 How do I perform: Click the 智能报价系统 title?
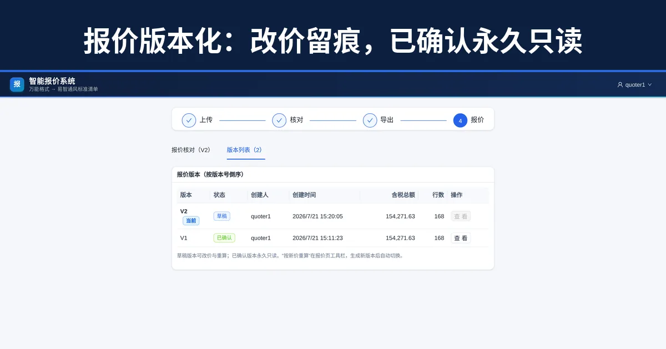click(x=52, y=81)
